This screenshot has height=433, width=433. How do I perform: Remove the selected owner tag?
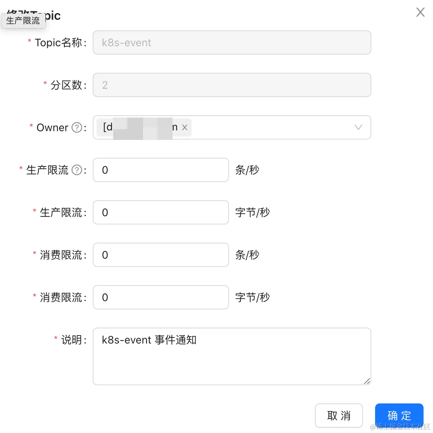pos(185,127)
